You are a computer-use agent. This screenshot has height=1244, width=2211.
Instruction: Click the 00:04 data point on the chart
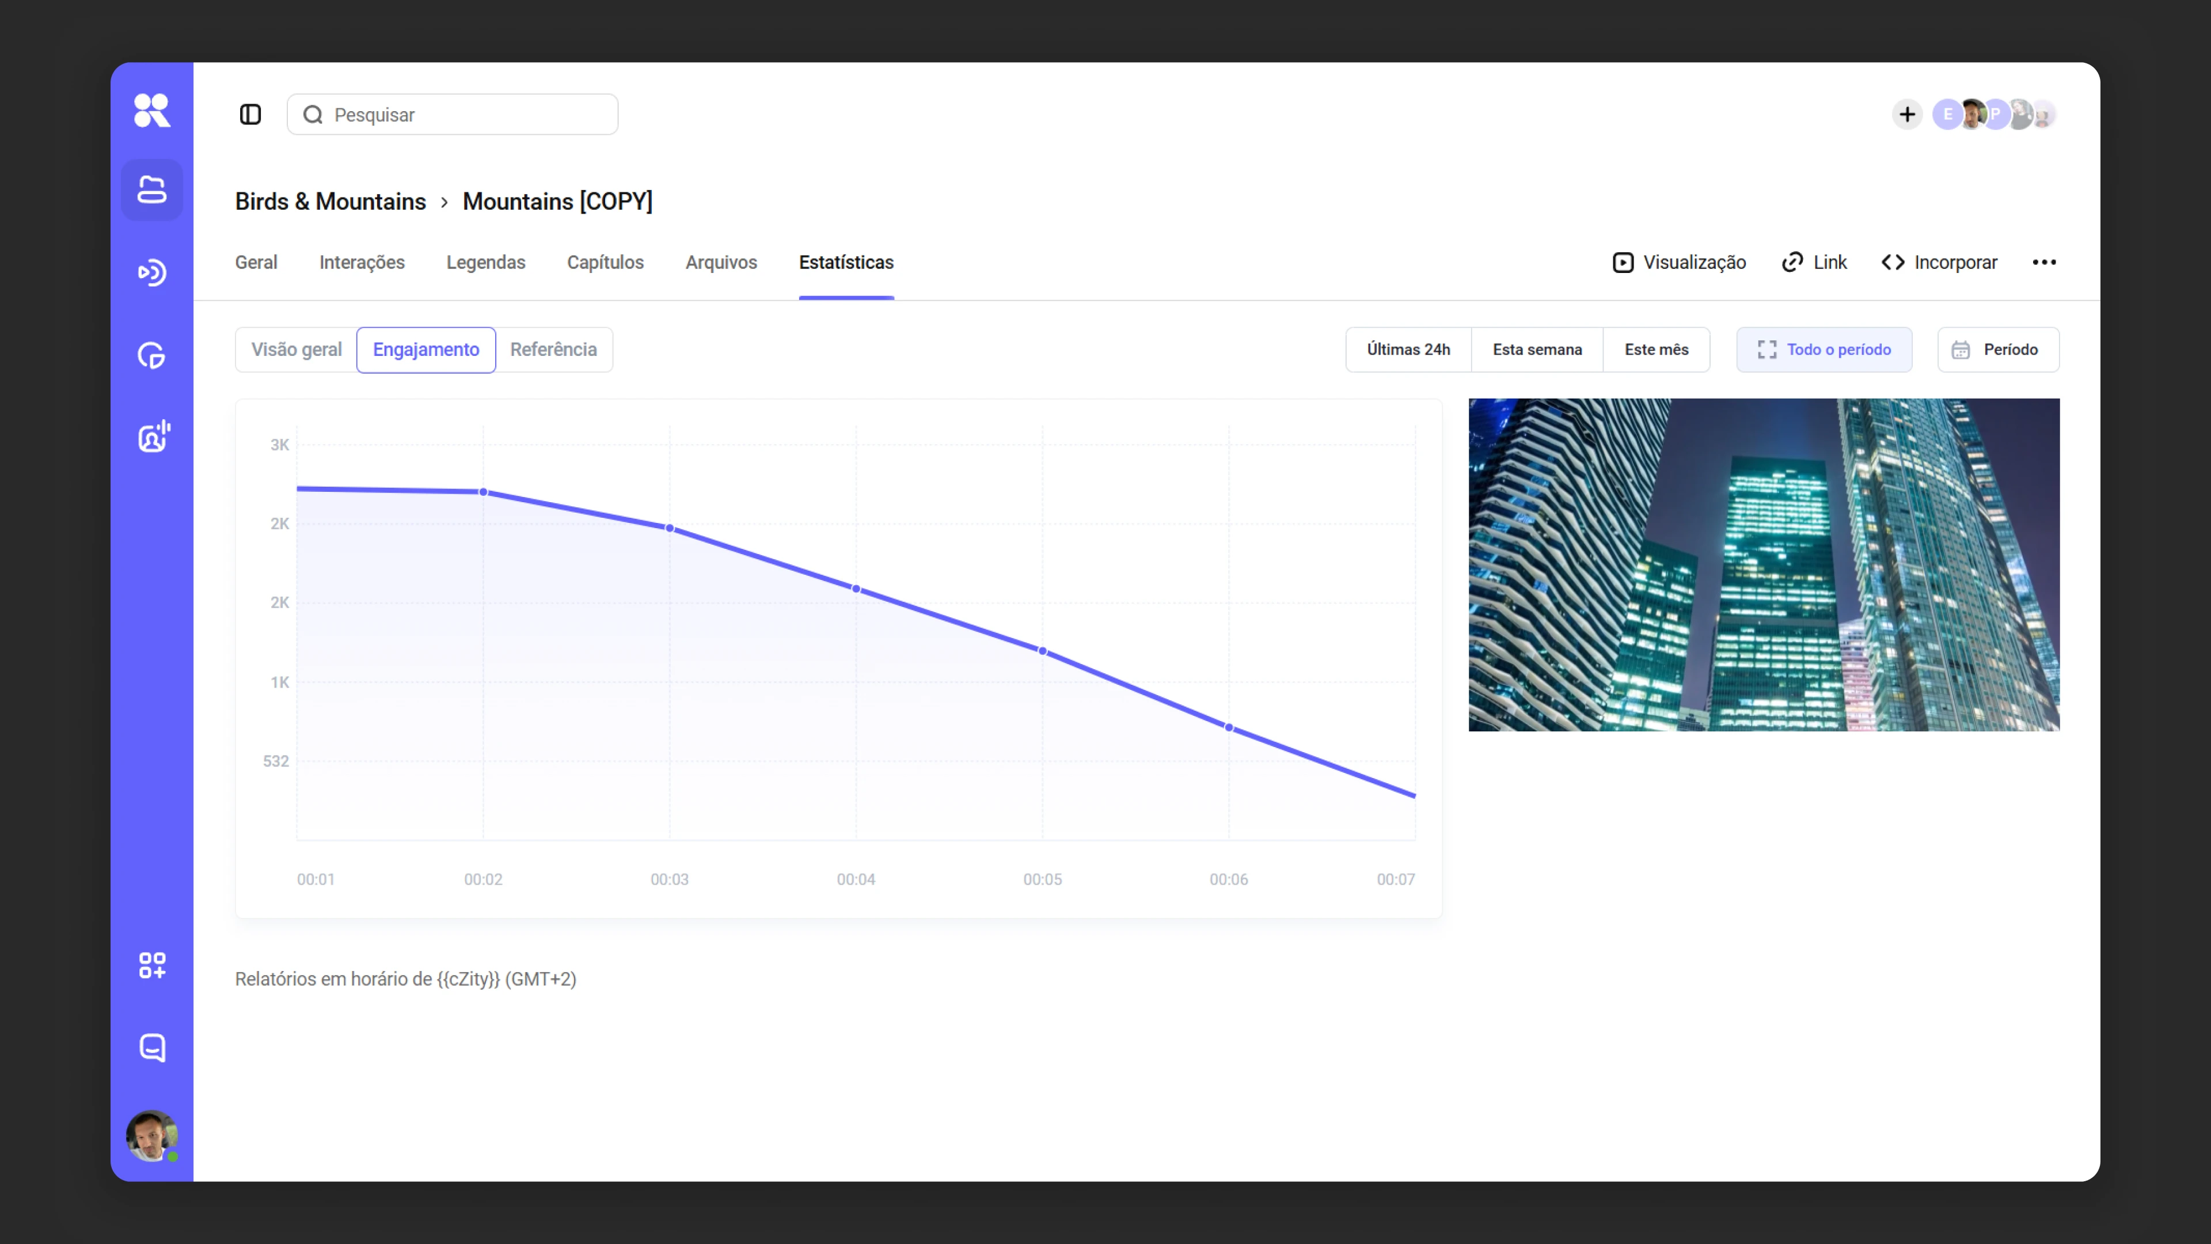coord(856,589)
